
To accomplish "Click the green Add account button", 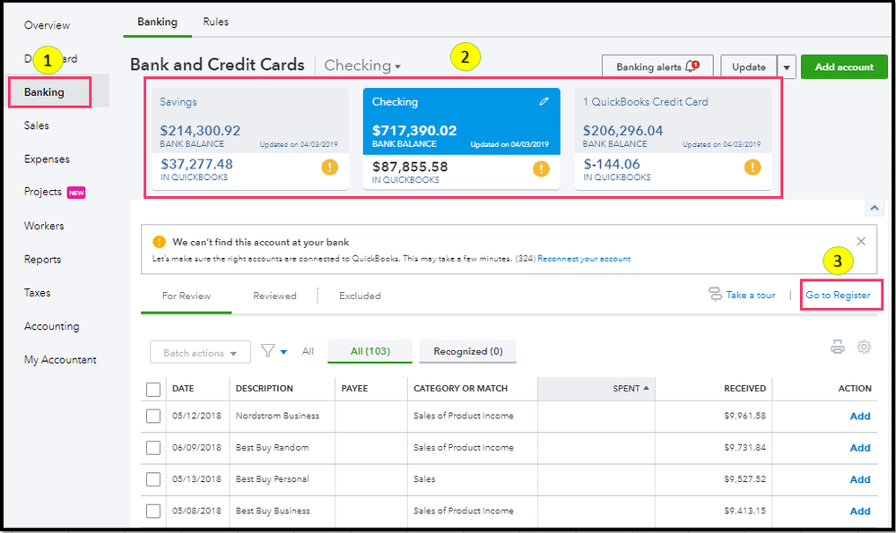I will pos(843,67).
